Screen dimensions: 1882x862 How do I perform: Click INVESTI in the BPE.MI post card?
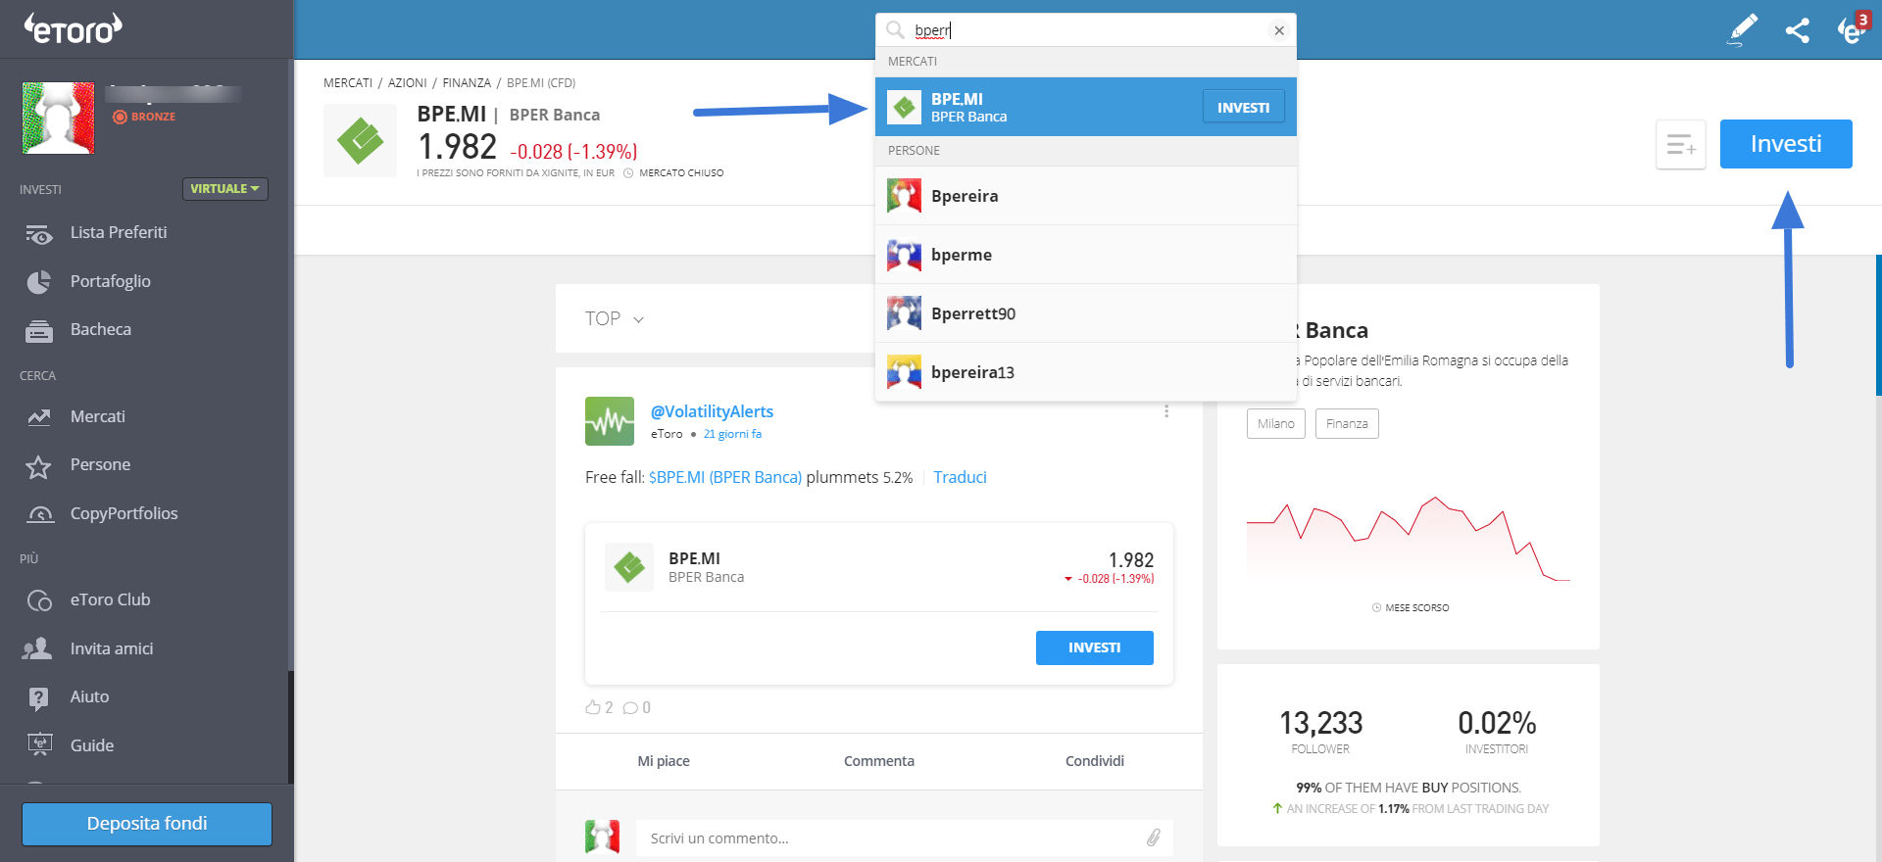(1095, 647)
